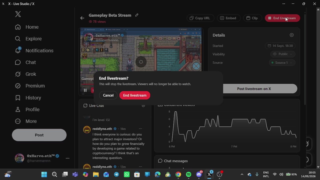Screen dimensions: 320x180
Task: Open the Visibility dropdown set to Public
Action: (x=283, y=54)
